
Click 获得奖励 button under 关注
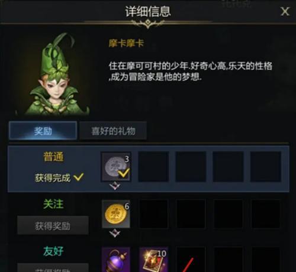[53, 226]
